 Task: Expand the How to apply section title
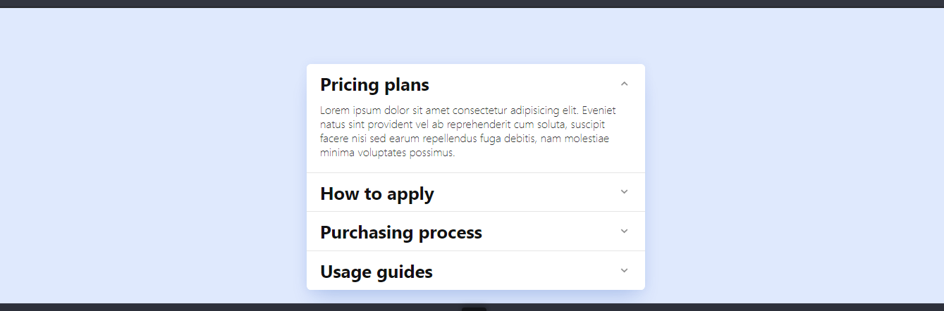pos(377,193)
